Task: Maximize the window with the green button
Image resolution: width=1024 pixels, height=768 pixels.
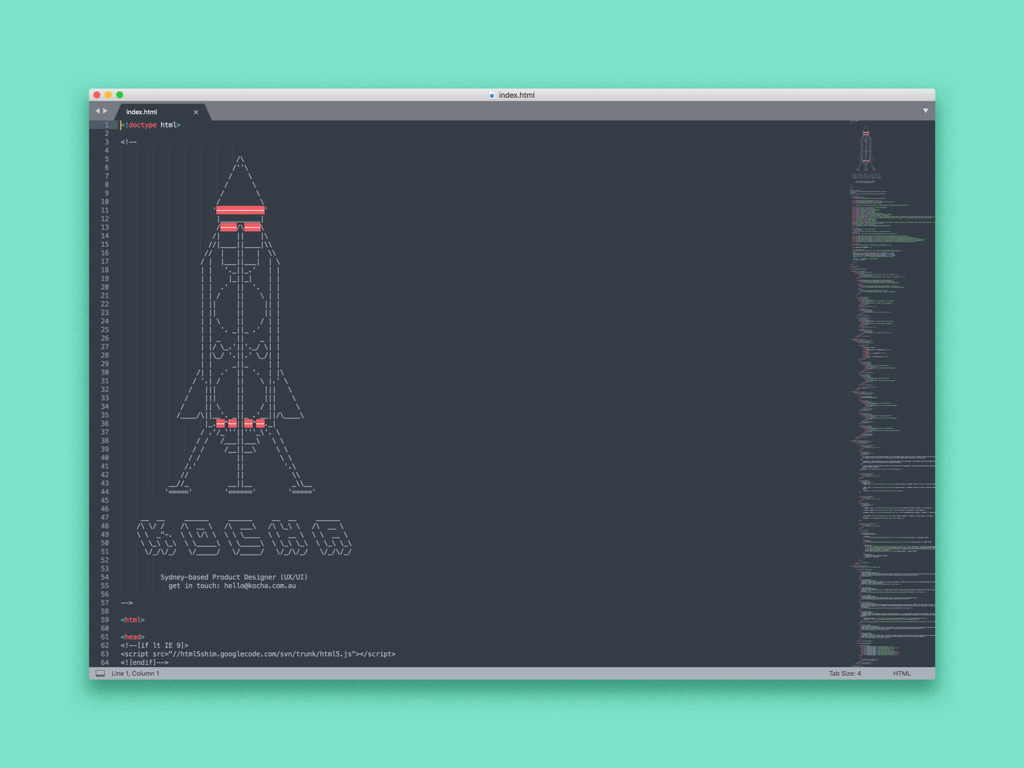Action: (120, 95)
